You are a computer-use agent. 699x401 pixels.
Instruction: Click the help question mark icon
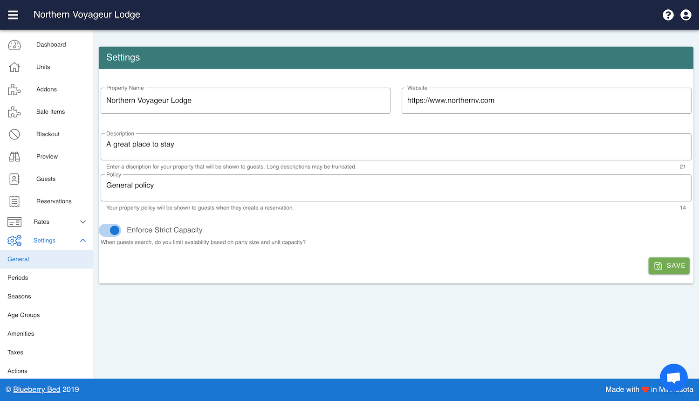pos(668,15)
